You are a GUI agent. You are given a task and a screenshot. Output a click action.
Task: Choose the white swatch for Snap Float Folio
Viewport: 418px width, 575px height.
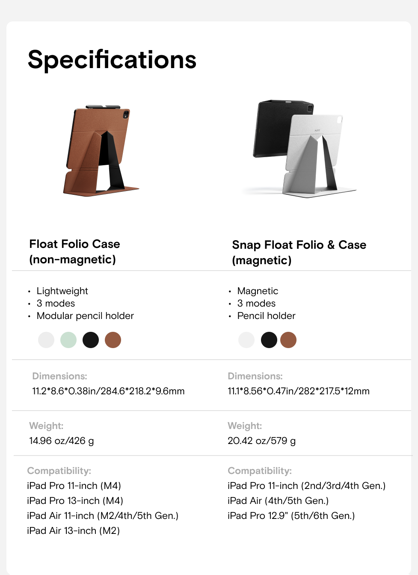point(246,340)
